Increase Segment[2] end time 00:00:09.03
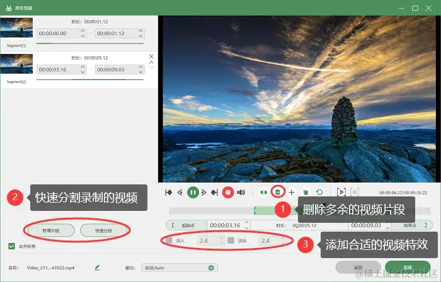 [140, 67]
